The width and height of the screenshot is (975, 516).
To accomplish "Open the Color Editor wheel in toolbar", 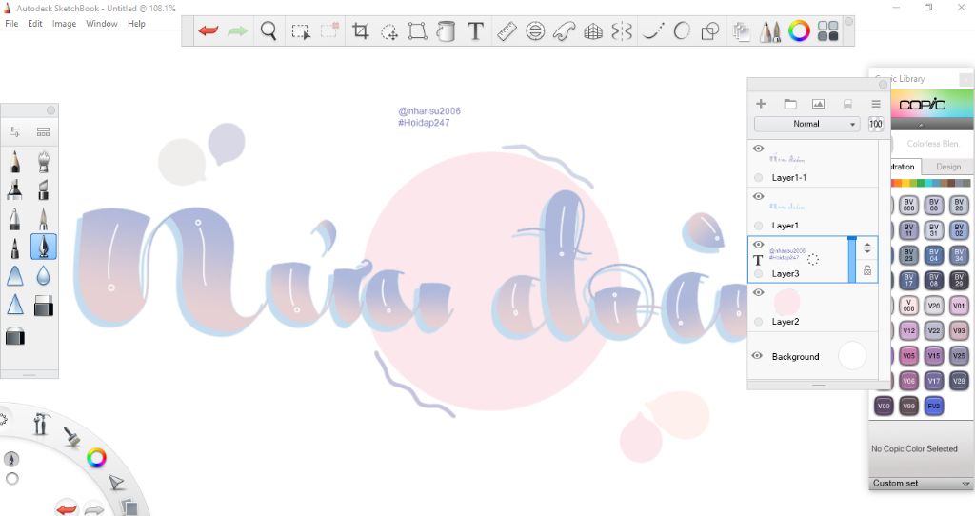I will [799, 30].
